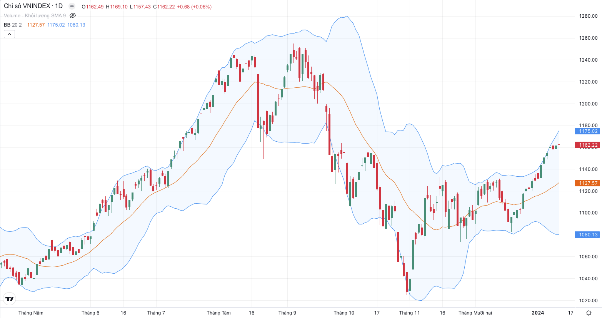This screenshot has width=602, height=318.
Task: Click the high price H1169.10
Action: (117, 7)
